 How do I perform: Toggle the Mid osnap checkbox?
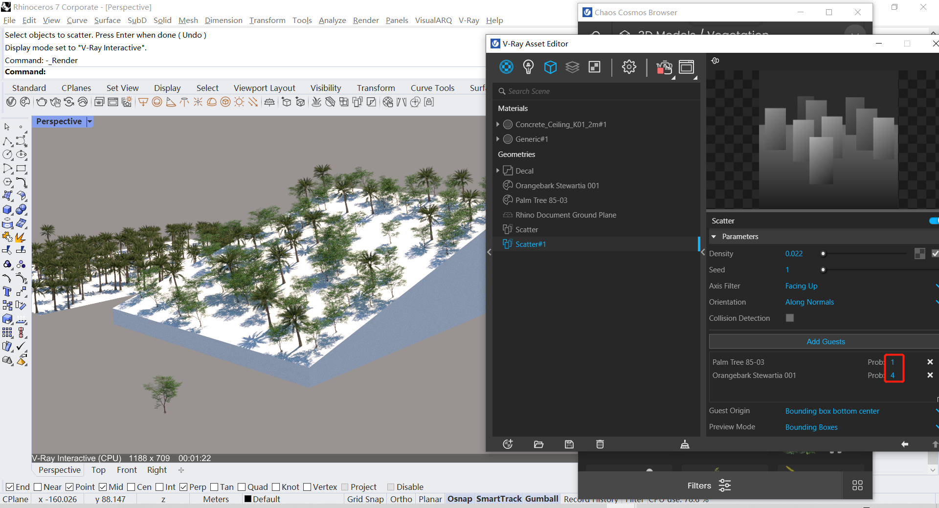(x=103, y=487)
